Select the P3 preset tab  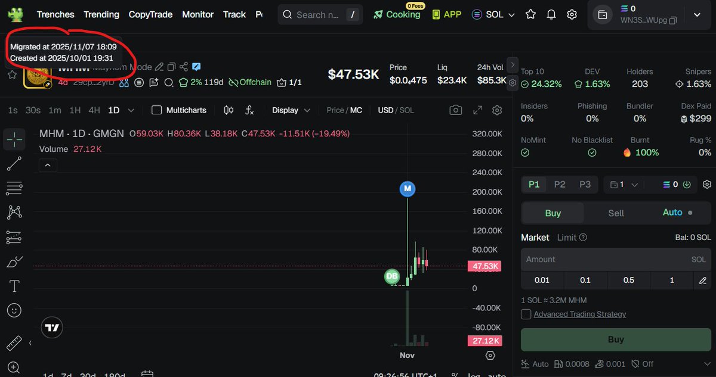pyautogui.click(x=585, y=185)
